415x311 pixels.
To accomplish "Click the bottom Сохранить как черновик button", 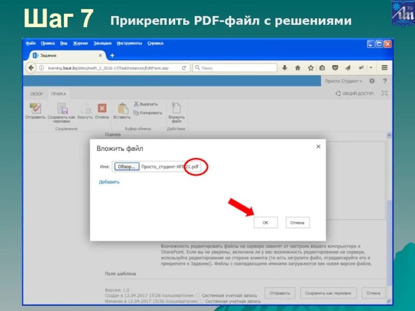I will pos(328,293).
